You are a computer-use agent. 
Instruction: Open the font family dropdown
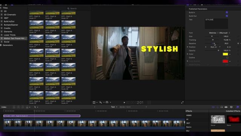tap(214, 33)
